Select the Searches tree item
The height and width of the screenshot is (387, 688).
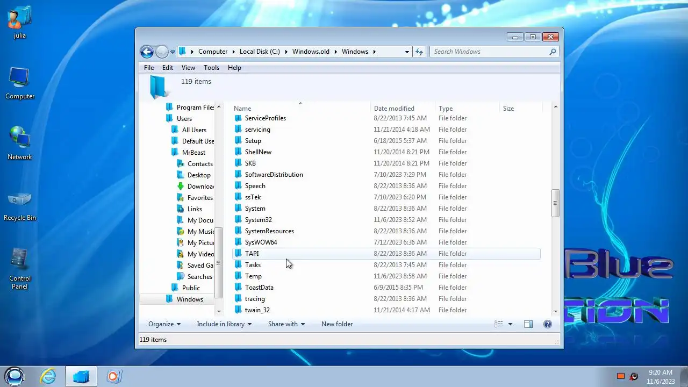pyautogui.click(x=195, y=276)
